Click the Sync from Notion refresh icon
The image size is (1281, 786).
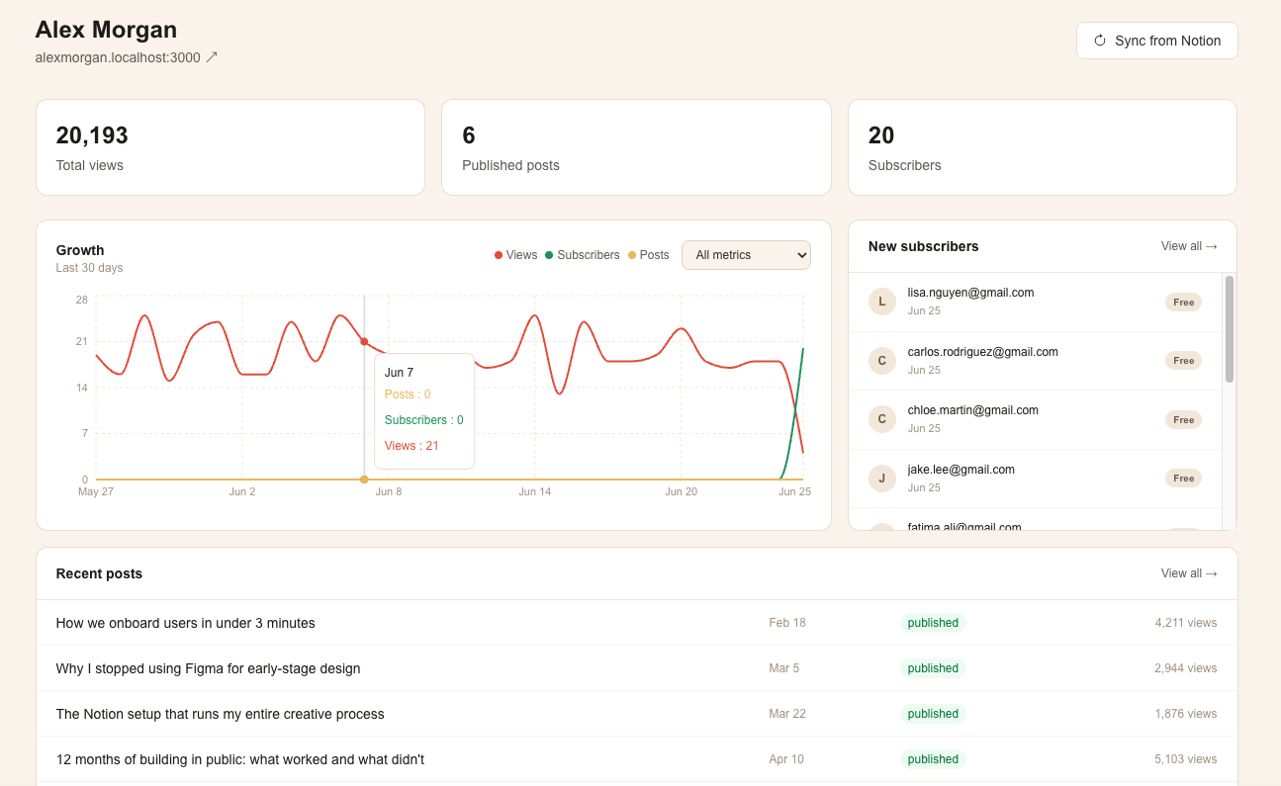pyautogui.click(x=1099, y=41)
